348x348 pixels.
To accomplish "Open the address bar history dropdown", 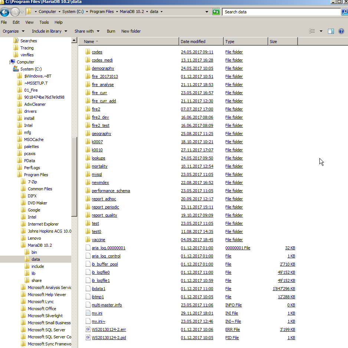I will [x=207, y=12].
